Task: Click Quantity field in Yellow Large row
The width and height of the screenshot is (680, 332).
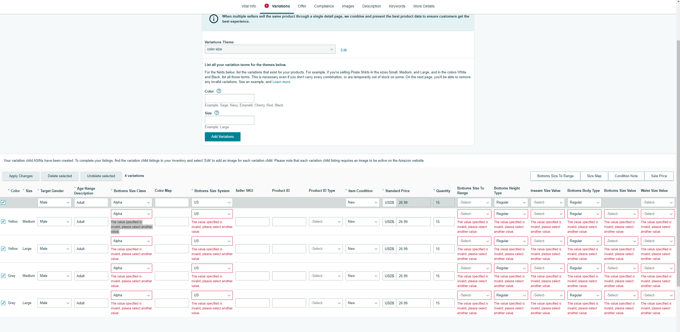Action: coord(444,249)
